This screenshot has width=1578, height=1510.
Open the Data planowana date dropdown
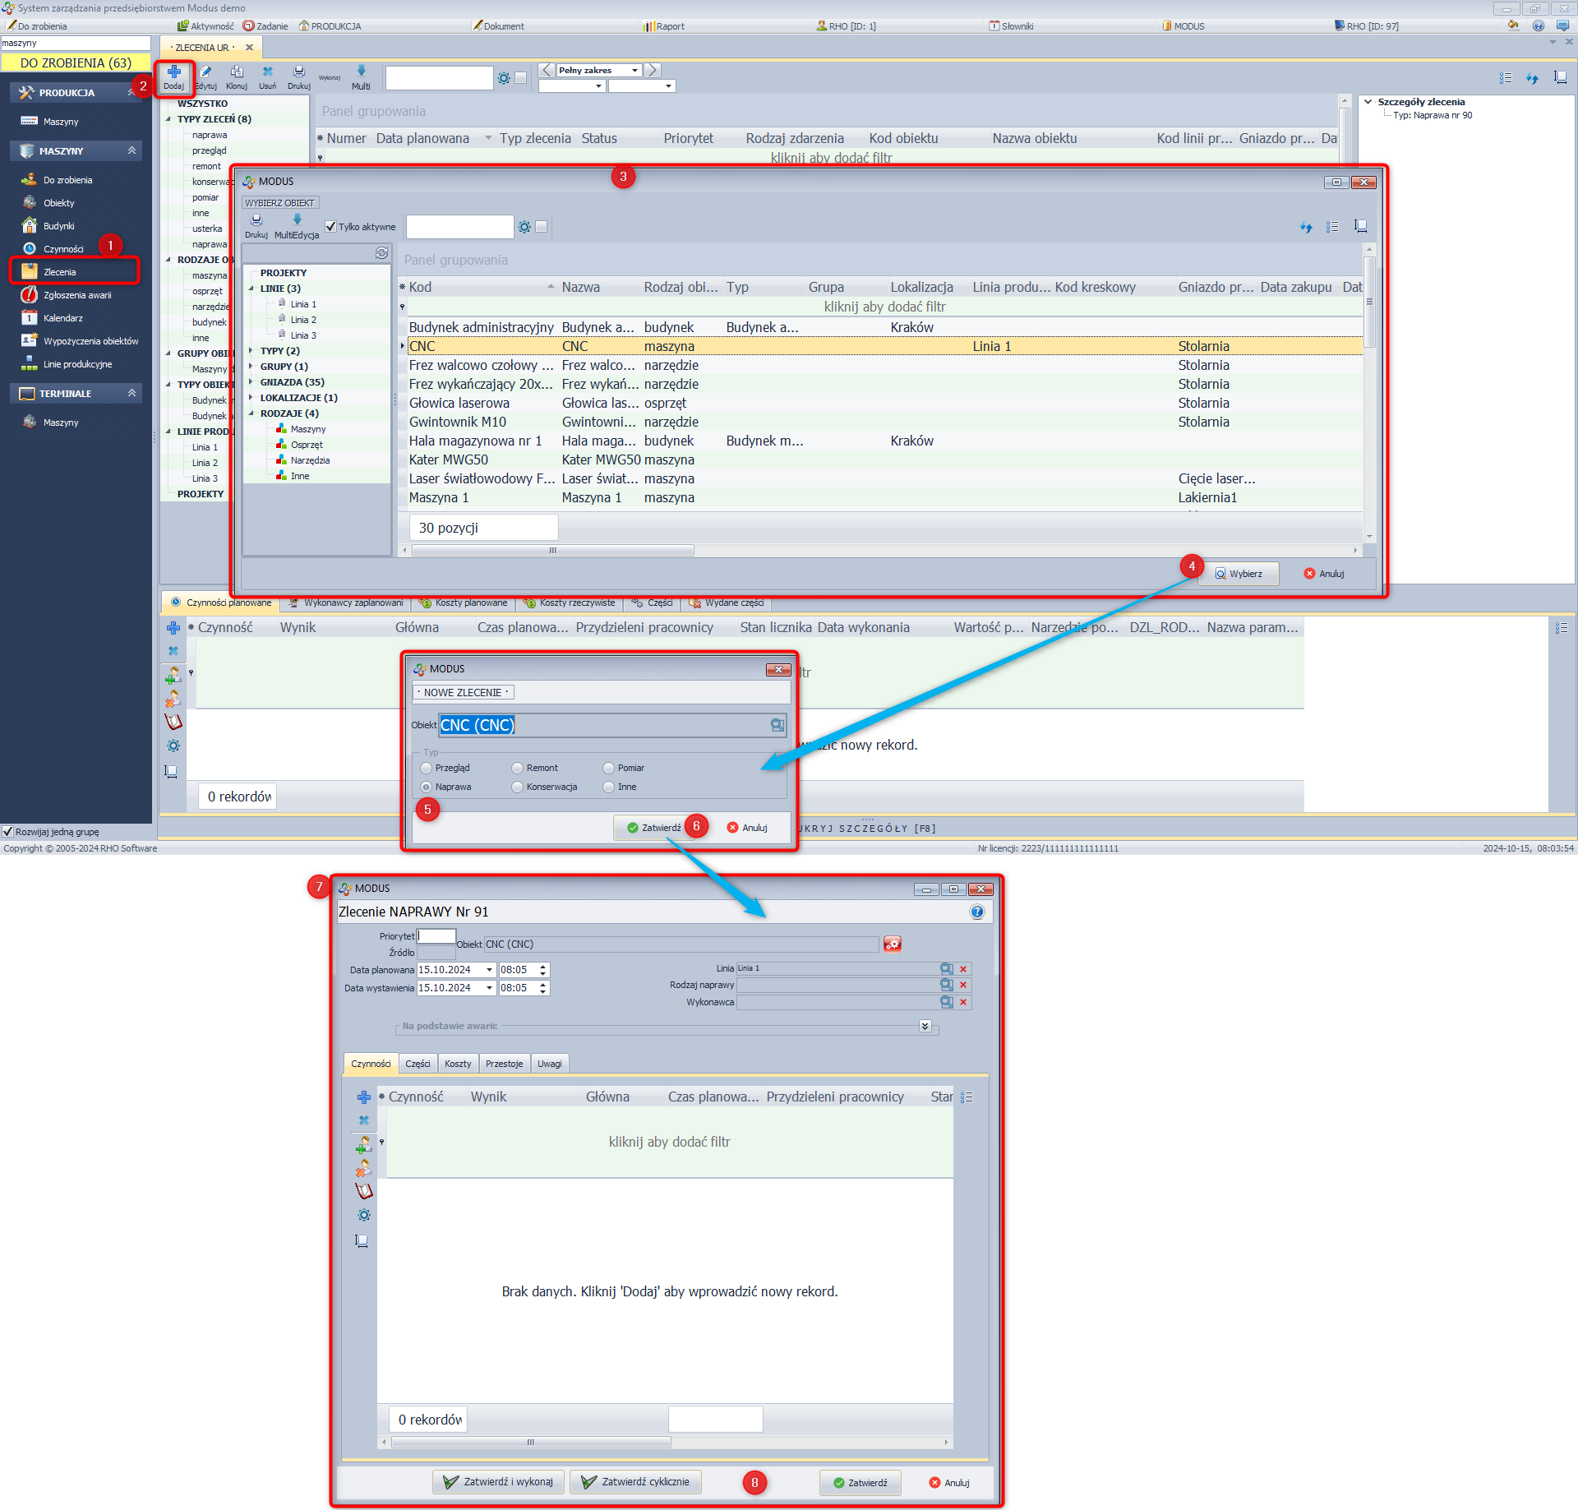[489, 970]
